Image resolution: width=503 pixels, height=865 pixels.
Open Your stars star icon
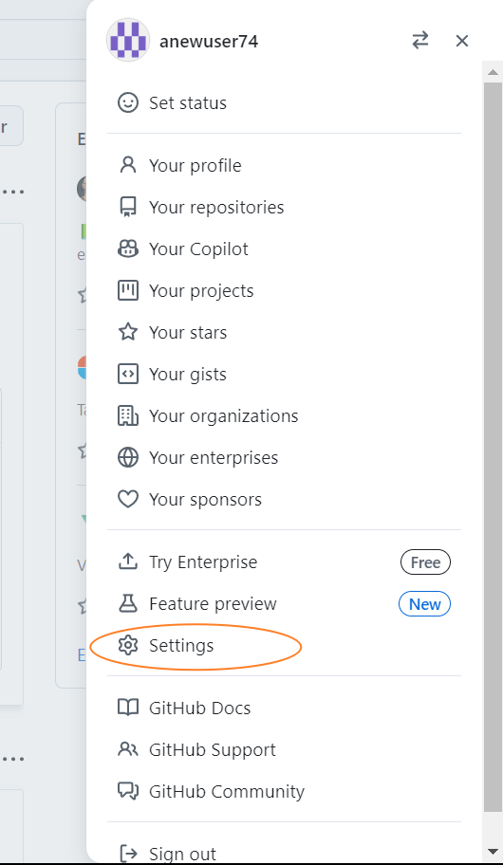click(128, 332)
